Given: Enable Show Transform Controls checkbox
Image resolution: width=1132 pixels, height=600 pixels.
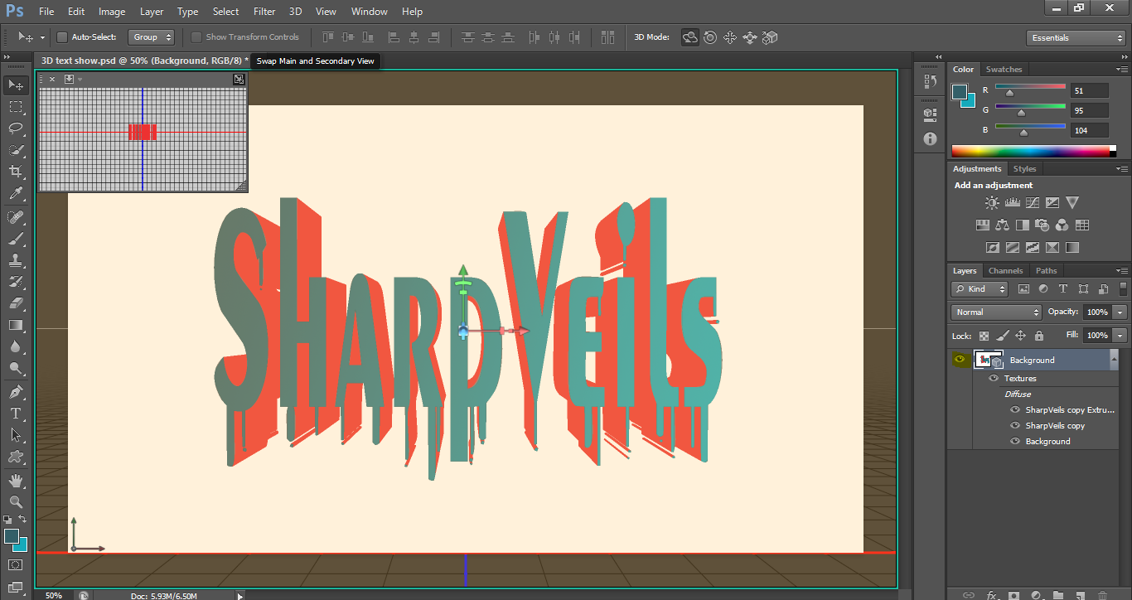Looking at the screenshot, I should (x=196, y=37).
